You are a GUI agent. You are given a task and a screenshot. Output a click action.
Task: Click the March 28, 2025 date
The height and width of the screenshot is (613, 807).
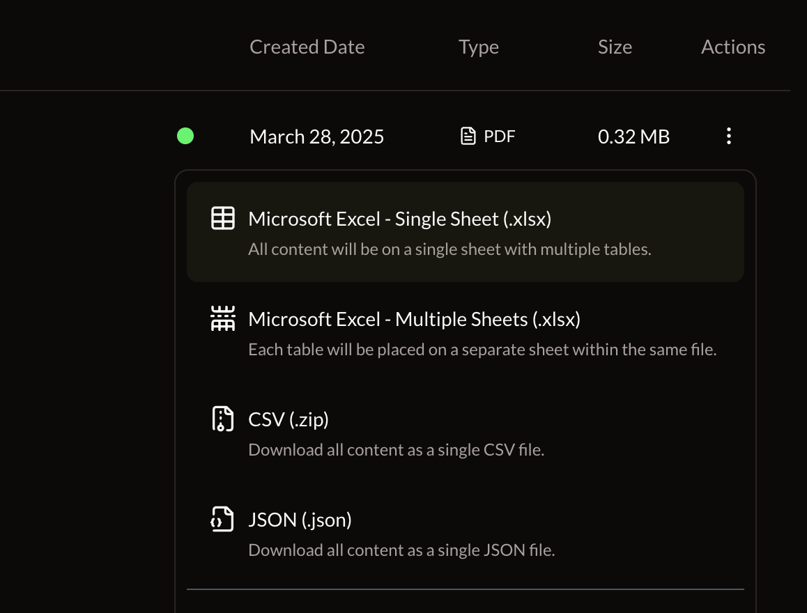(316, 137)
